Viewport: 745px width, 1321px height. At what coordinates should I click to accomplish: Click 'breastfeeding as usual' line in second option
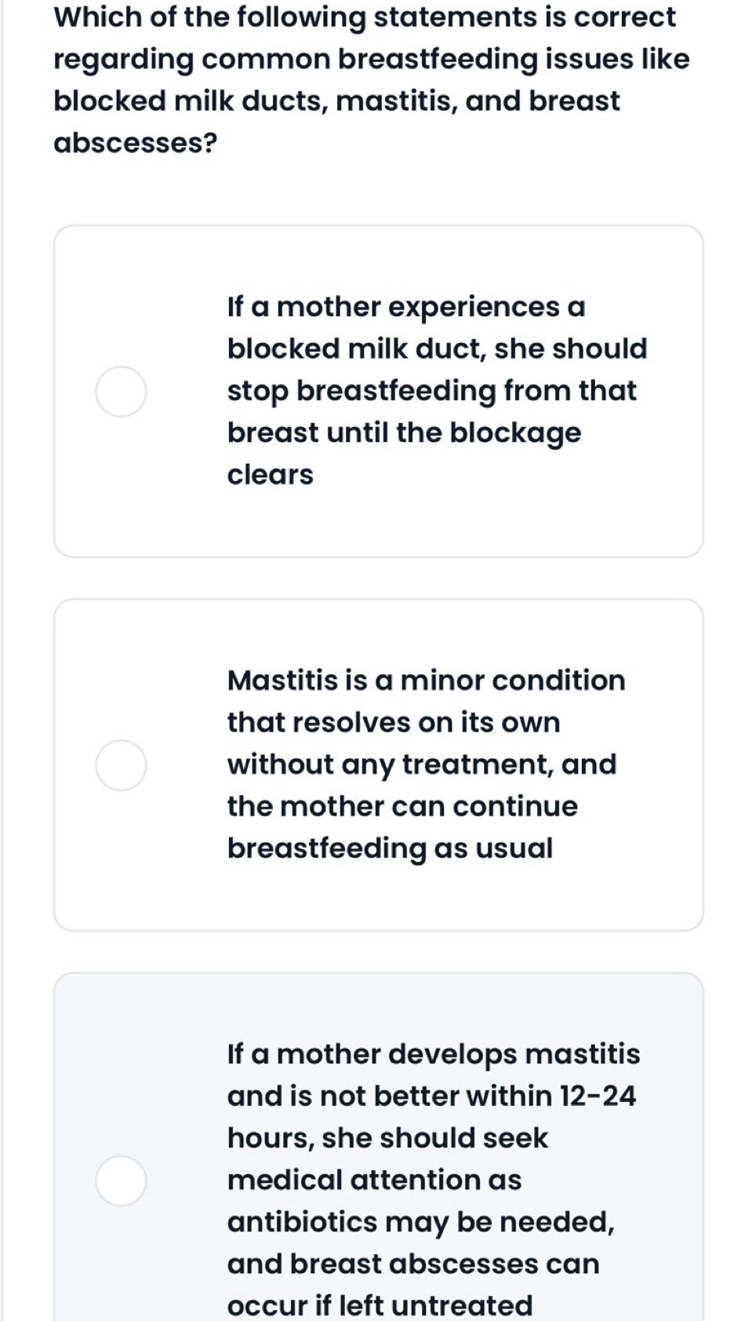[390, 848]
